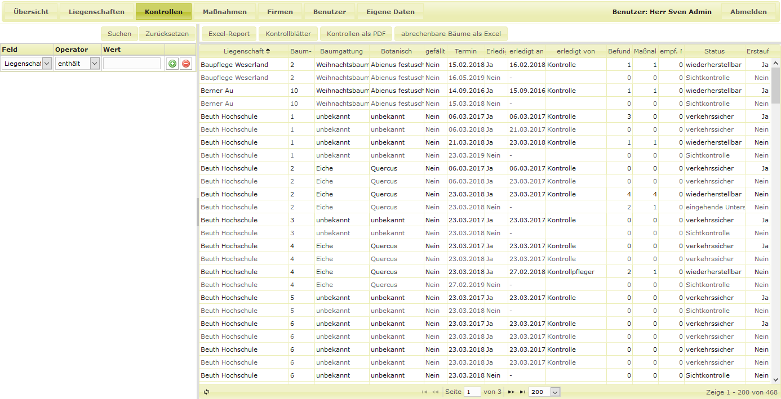Click the Suchen button

pos(119,34)
